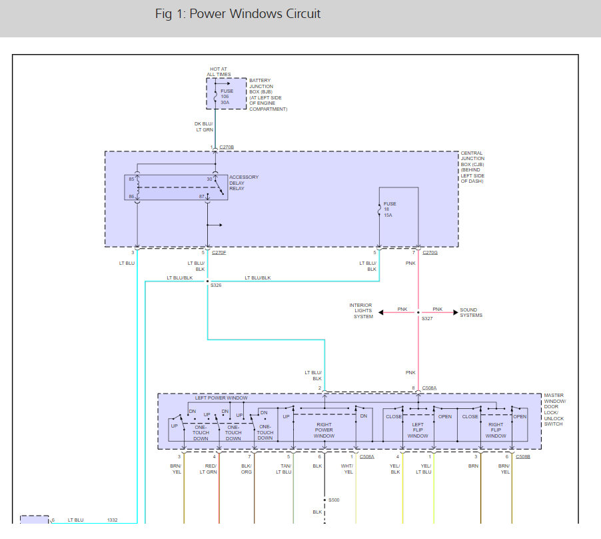Click the S326 splice label
The width and height of the screenshot is (601, 539).
click(216, 285)
